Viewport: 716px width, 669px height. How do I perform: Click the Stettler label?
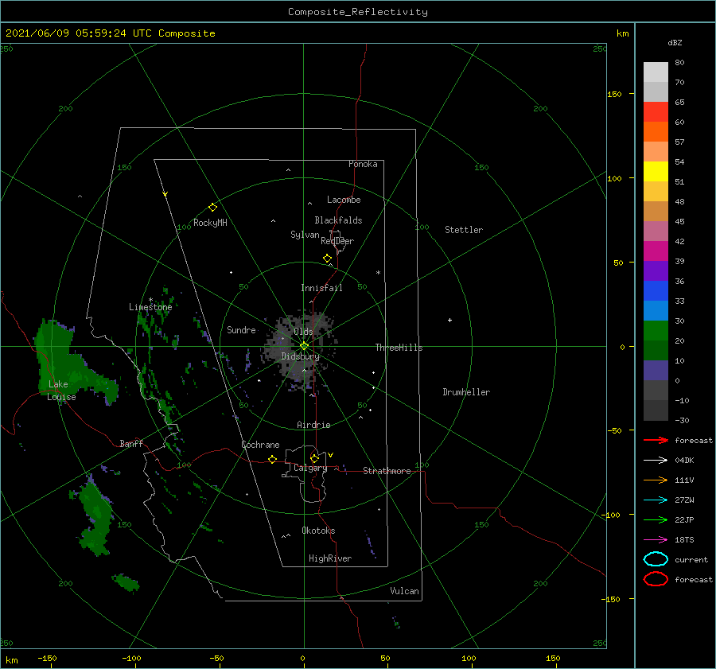pos(464,230)
